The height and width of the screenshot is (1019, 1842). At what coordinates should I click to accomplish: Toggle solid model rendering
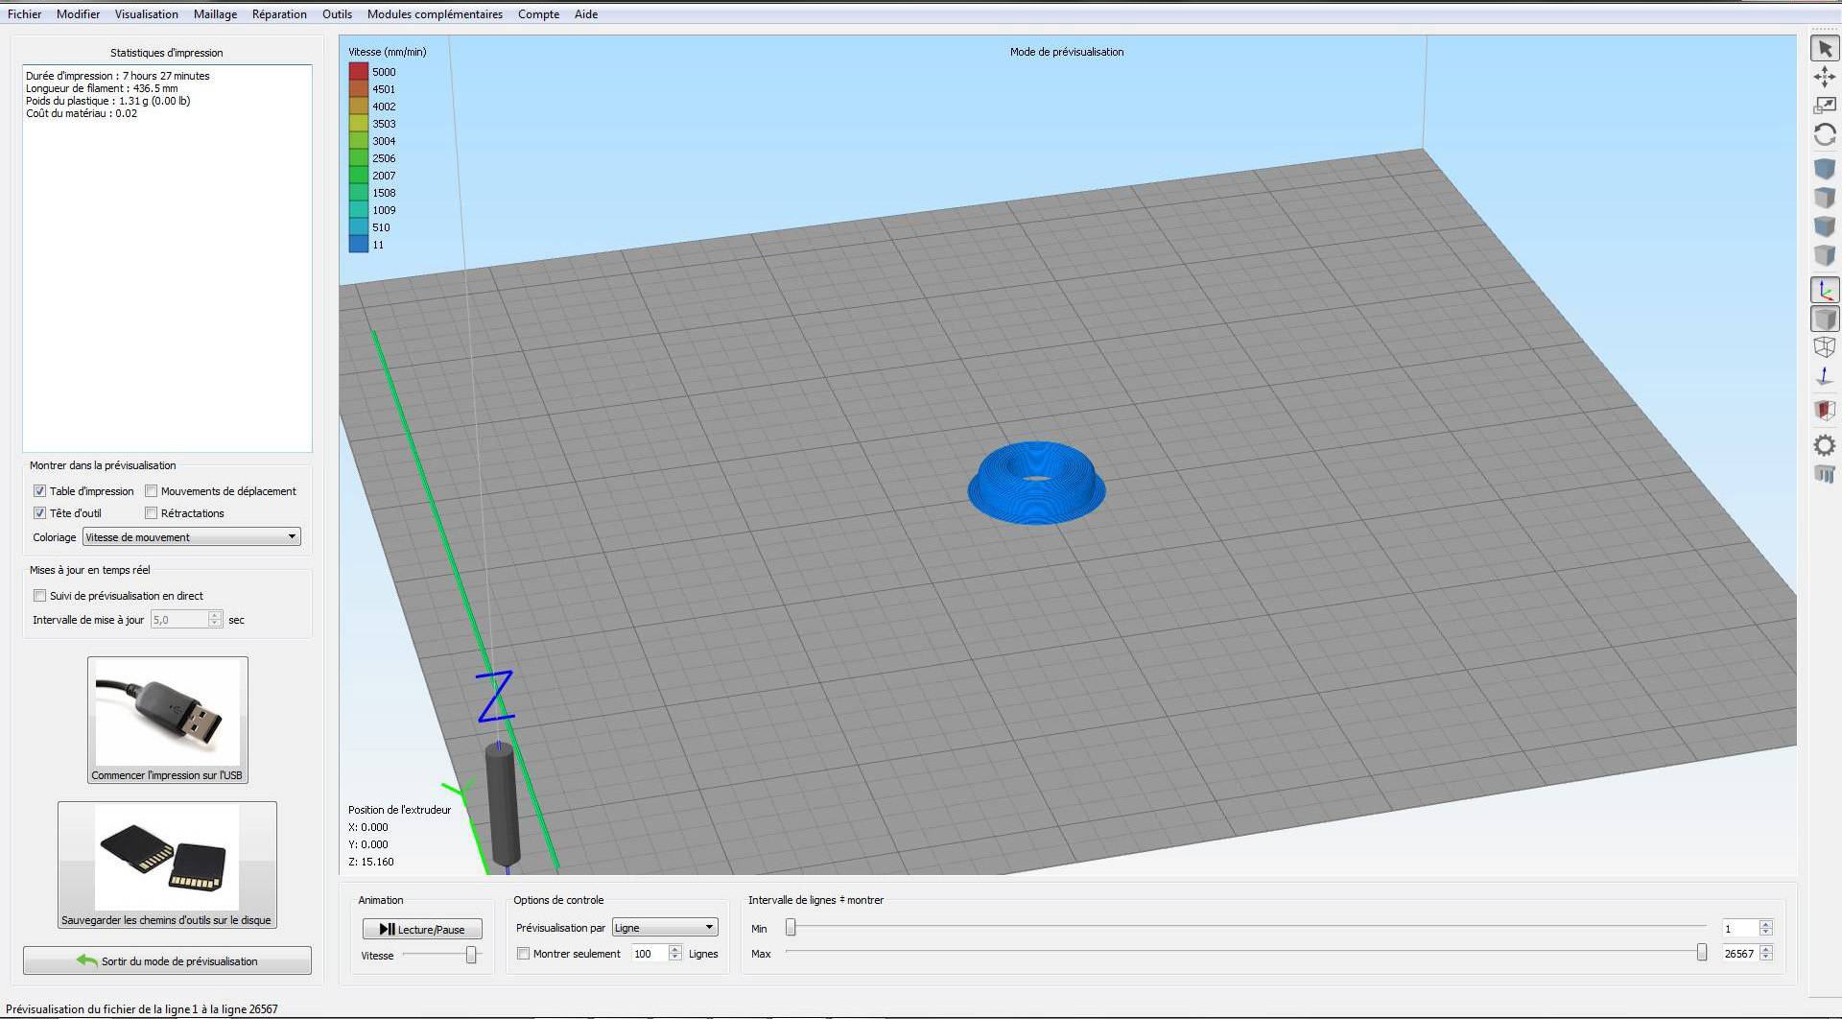pos(1825,319)
